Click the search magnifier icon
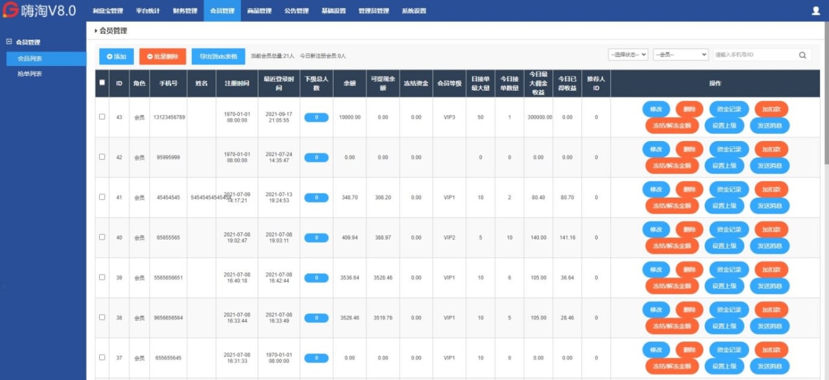Viewport: 829px width, 380px height. tap(802, 56)
